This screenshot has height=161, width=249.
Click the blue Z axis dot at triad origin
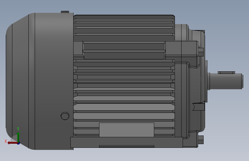(x=19, y=143)
